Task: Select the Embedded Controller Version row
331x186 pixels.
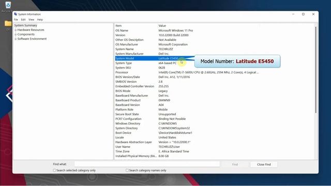Action: coord(214,86)
